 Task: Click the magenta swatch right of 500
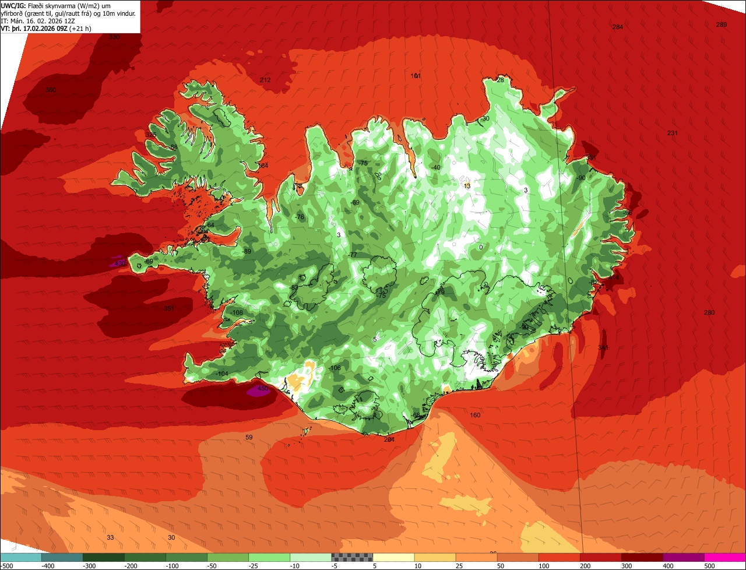coord(725,557)
